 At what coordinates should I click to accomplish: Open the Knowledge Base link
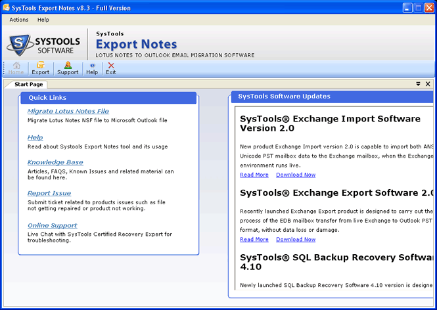(55, 162)
